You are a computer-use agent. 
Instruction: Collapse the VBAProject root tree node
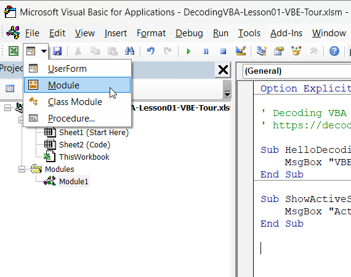7,108
